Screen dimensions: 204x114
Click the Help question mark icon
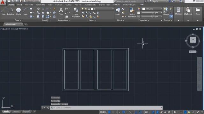click(x=180, y=1)
